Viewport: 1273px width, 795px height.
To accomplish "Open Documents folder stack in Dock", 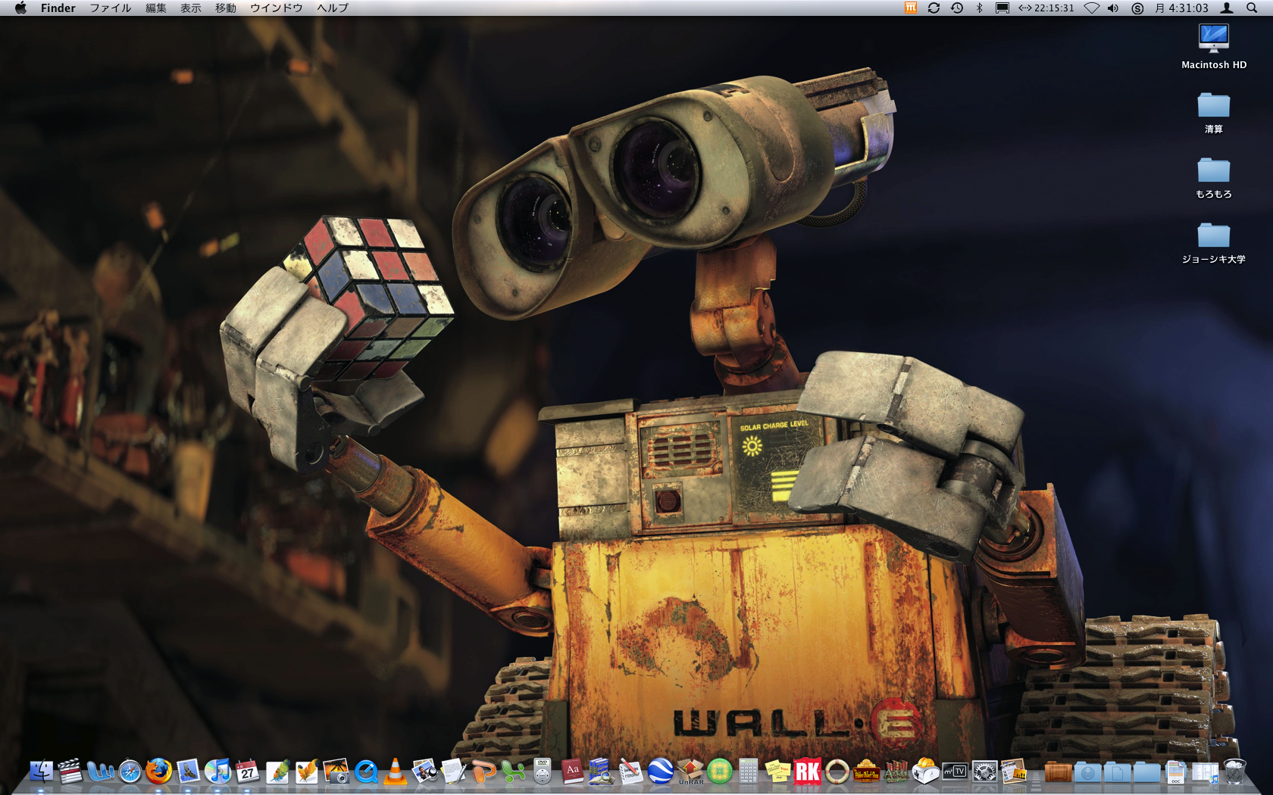I will pyautogui.click(x=1117, y=772).
